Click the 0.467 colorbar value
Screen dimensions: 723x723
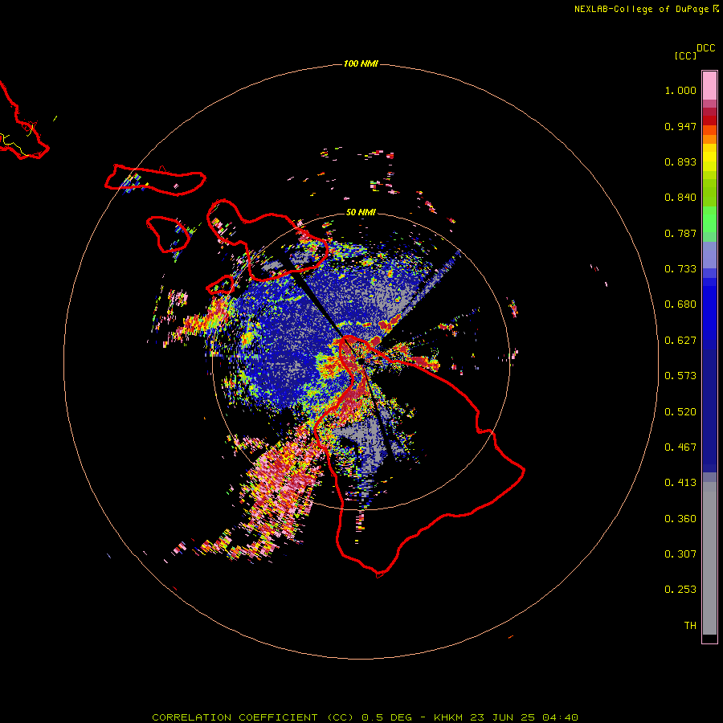(x=680, y=447)
